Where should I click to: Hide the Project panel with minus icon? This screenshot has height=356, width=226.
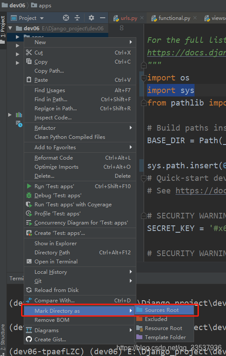click(103, 18)
